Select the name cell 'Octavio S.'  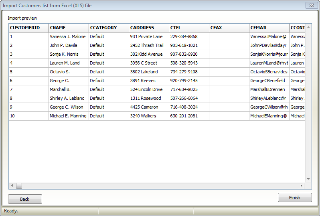pos(69,72)
